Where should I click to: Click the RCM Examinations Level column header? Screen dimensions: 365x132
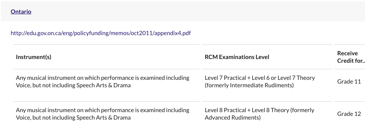point(237,57)
